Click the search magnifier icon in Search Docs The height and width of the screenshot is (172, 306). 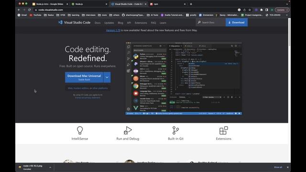pyautogui.click(x=199, y=22)
